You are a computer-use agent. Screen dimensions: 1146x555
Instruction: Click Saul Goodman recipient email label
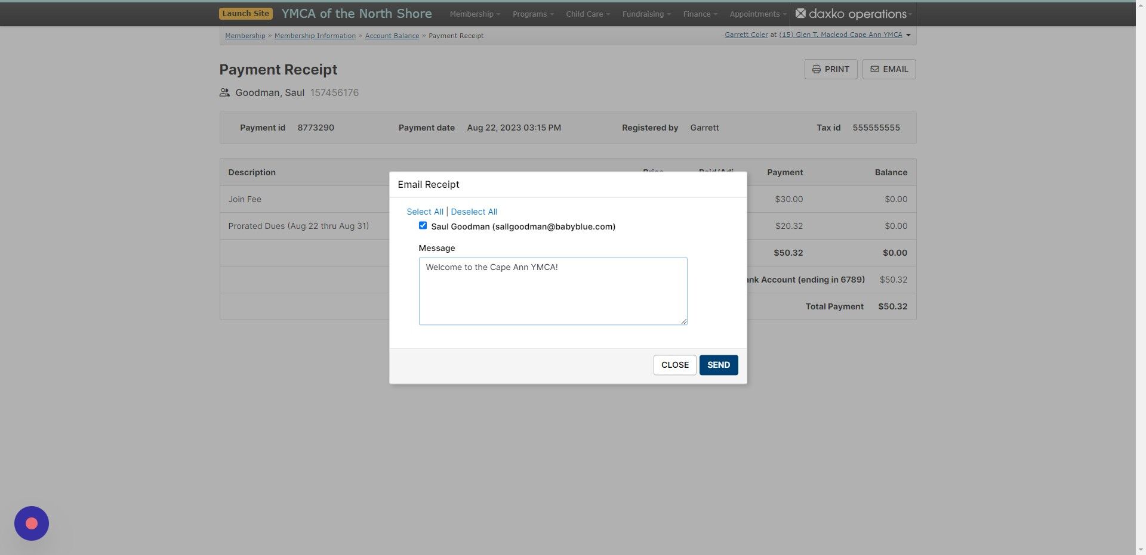523,227
